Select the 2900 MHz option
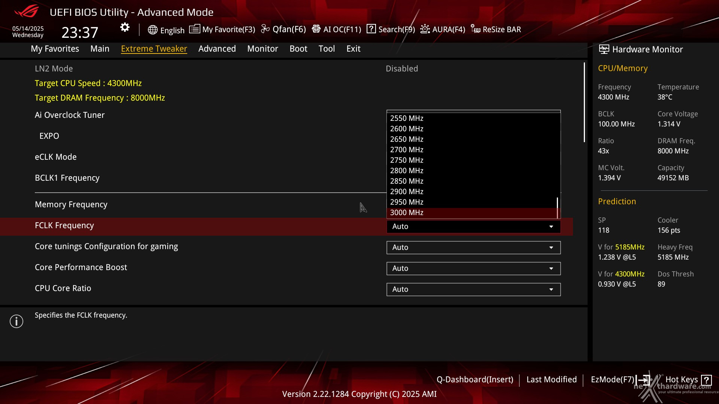 pyautogui.click(x=472, y=192)
